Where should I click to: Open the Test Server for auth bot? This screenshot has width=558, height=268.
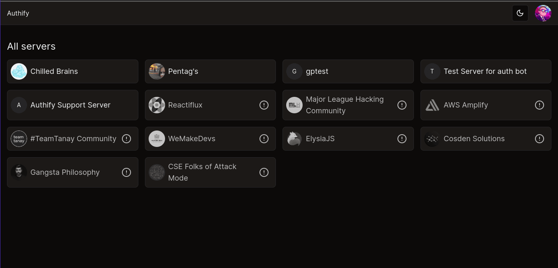point(485,71)
